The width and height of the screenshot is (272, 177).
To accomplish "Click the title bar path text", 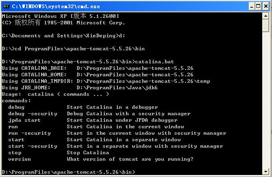I will [56, 6].
